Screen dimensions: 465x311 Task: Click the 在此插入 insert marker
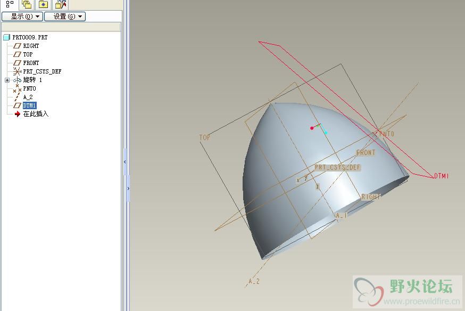point(36,114)
